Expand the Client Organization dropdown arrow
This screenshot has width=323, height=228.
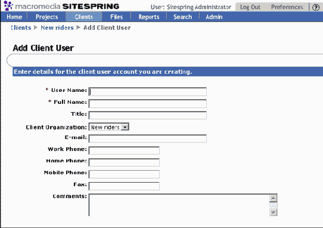[x=125, y=127]
